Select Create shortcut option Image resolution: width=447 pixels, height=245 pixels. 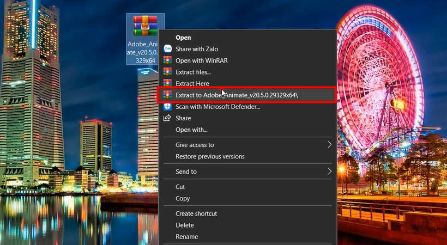pyautogui.click(x=196, y=213)
